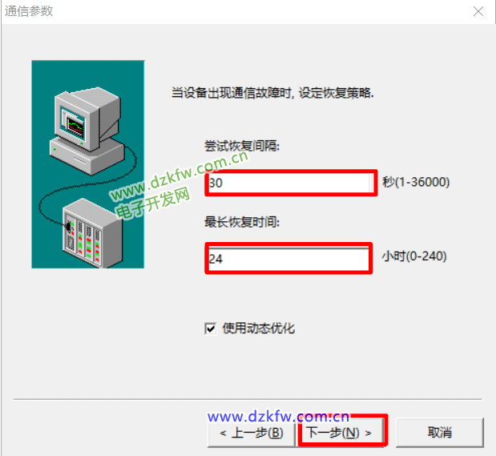Focus the 最长恢复时间 input showing 24
The width and height of the screenshot is (496, 456).
tap(288, 259)
